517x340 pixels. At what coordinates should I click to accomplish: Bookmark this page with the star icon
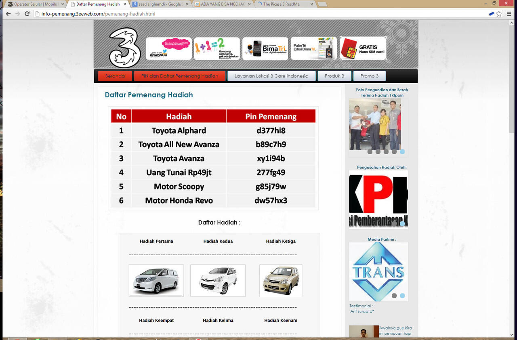click(x=499, y=14)
